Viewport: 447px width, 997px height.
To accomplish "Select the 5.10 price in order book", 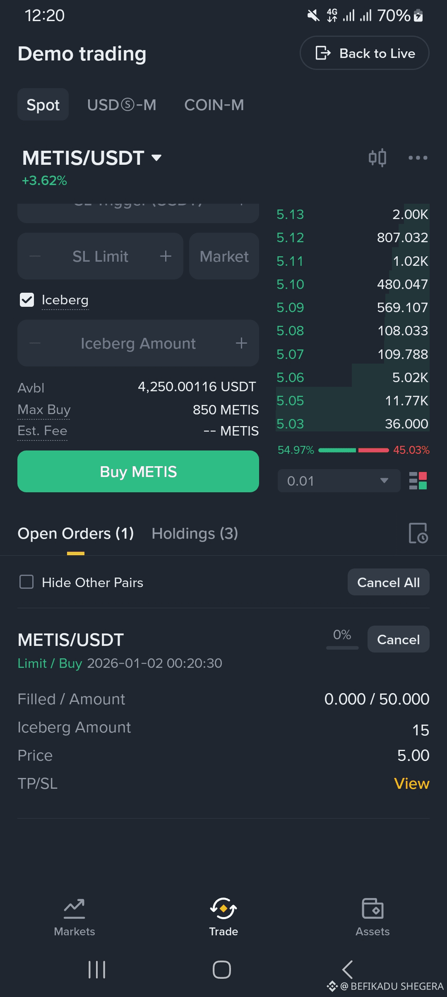I will pos(290,284).
